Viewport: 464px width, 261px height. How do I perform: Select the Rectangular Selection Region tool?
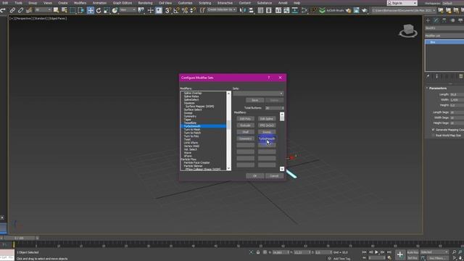pos(72,10)
